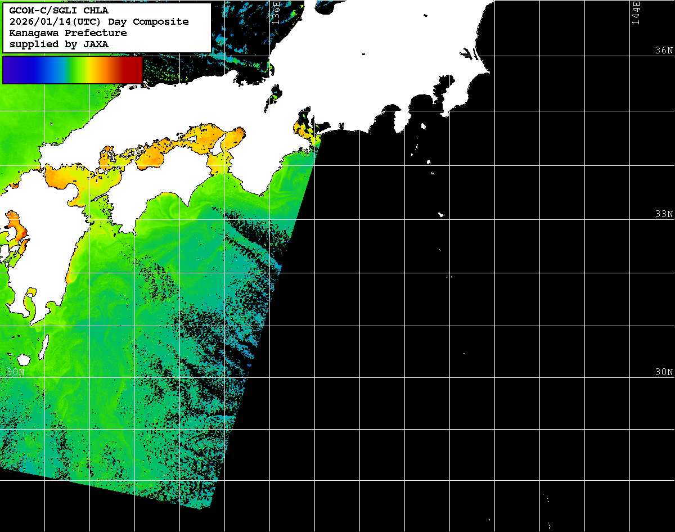This screenshot has width=675, height=532.
Task: Click the 33N latitude label on right side
Action: pos(664,214)
